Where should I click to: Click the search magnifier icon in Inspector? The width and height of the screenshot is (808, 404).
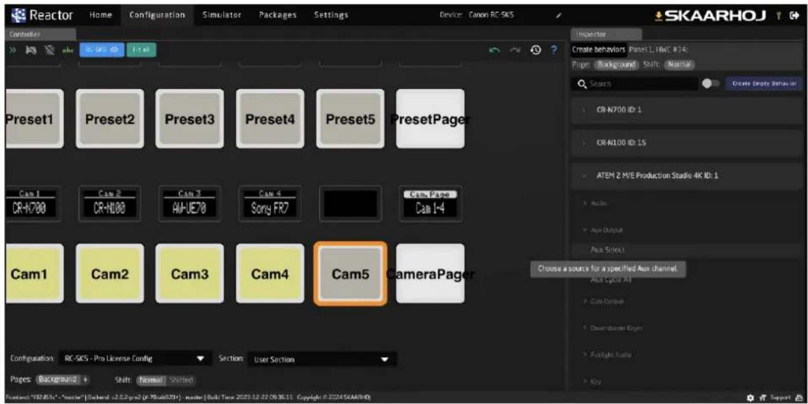[581, 83]
